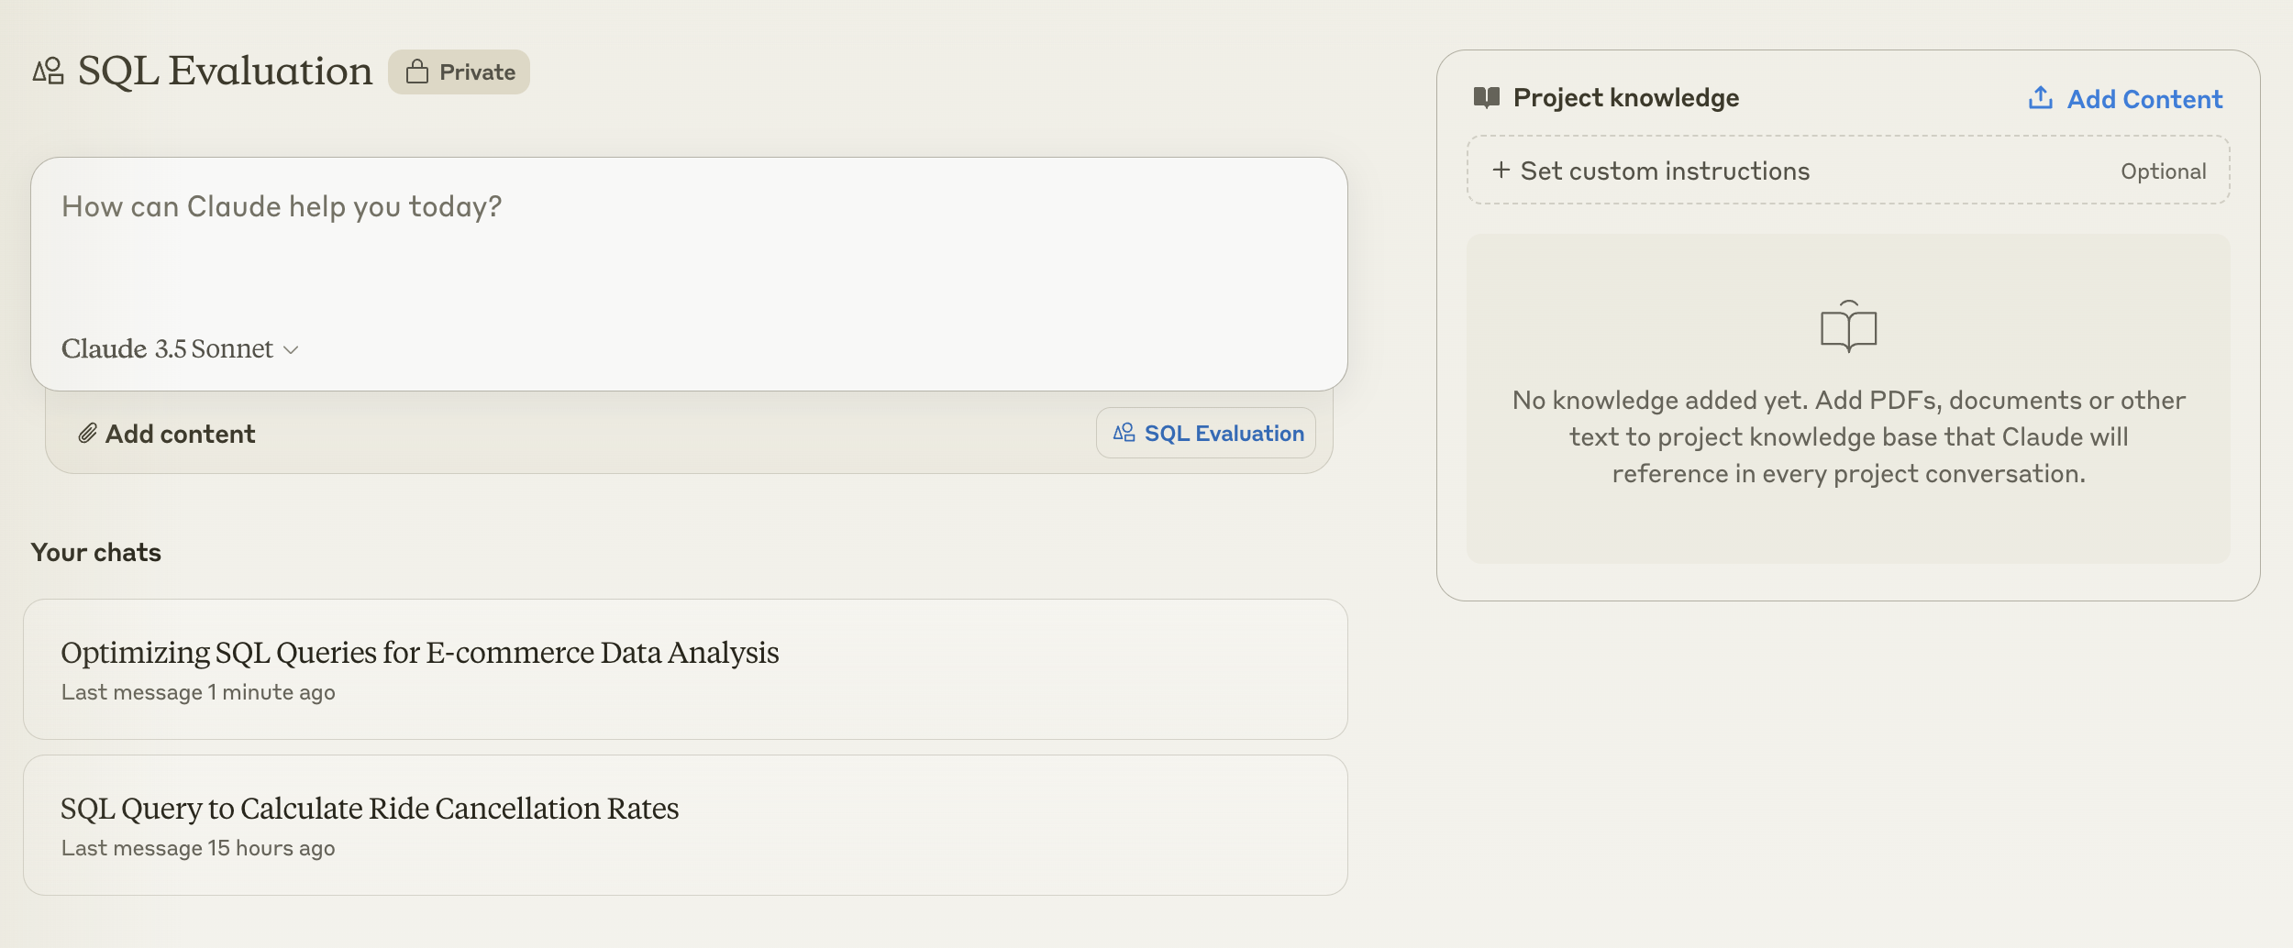Click the upload icon beside Add Content
Image resolution: width=2293 pixels, height=948 pixels.
[x=2041, y=98]
